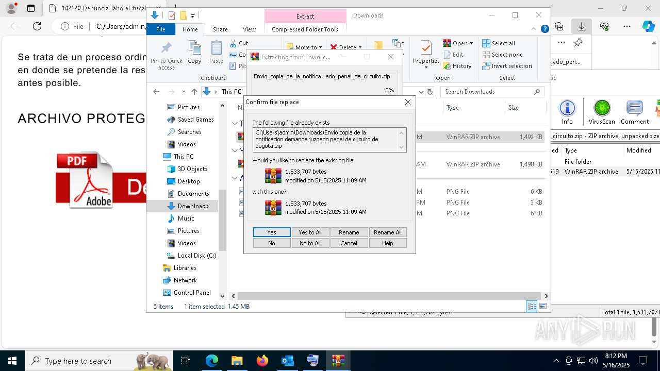660x371 pixels.
Task: Select Libraries in navigation pane
Action: (x=185, y=268)
